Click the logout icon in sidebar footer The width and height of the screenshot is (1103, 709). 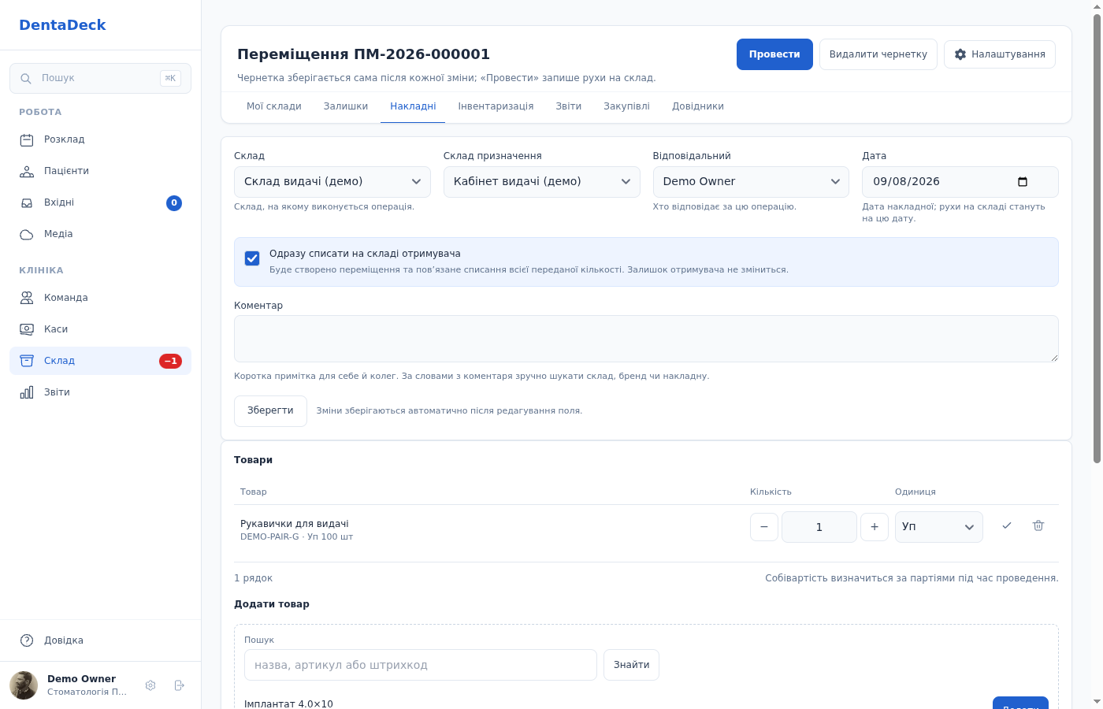(179, 685)
